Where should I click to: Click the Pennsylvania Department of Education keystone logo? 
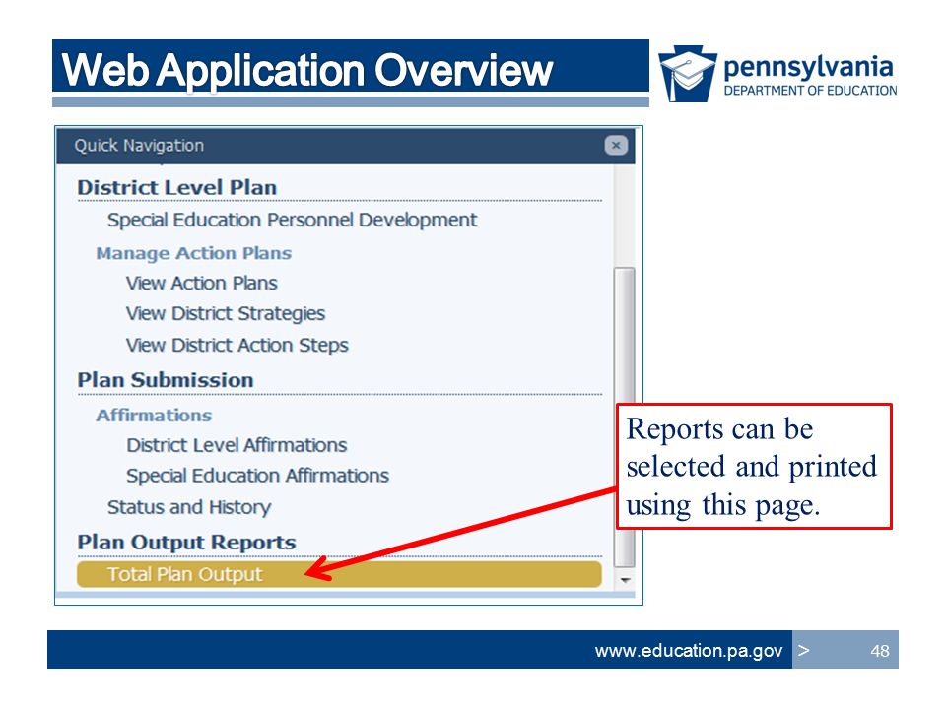click(687, 74)
